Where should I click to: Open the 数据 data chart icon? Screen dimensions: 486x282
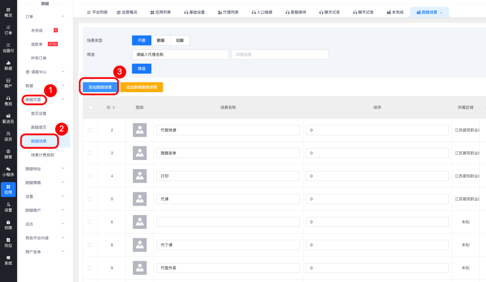tap(8, 65)
